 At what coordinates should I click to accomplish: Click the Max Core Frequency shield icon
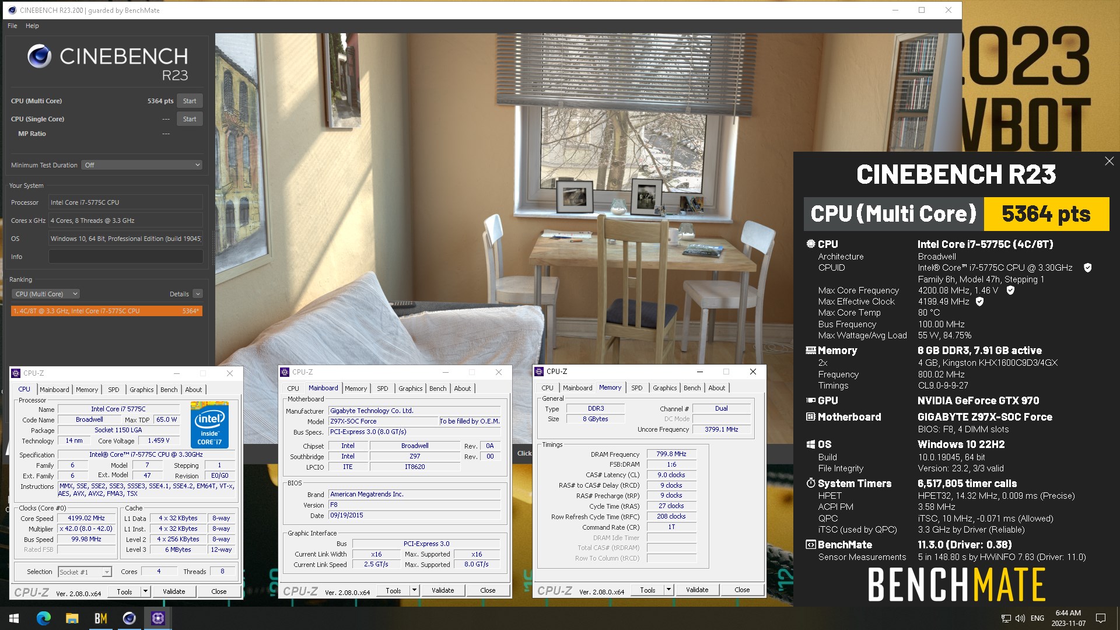pos(1010,290)
